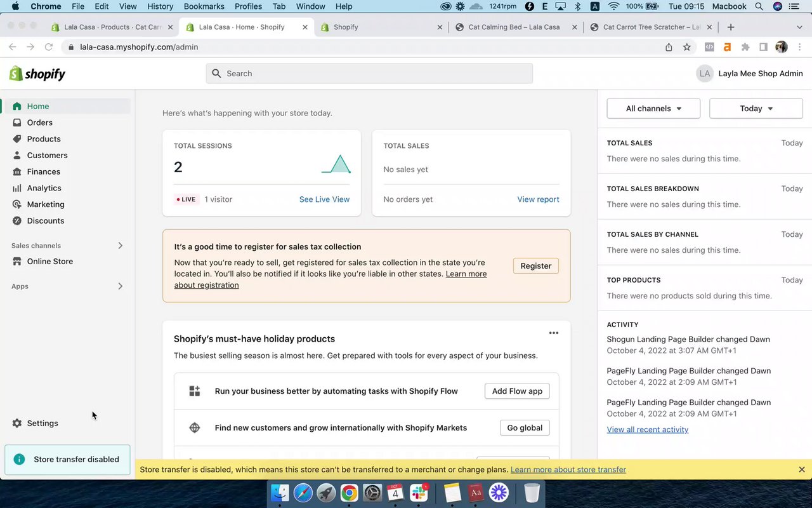This screenshot has width=812, height=508.
Task: Open a new Chrome tab
Action: (731, 27)
